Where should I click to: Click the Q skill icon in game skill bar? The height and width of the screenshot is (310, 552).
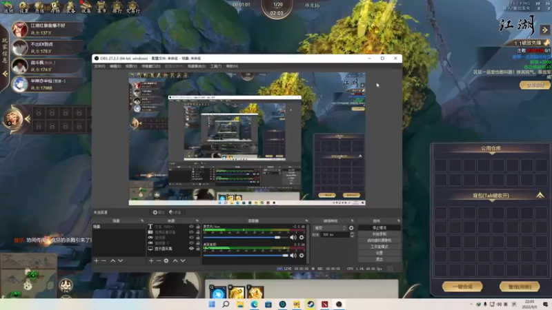[x=218, y=292]
